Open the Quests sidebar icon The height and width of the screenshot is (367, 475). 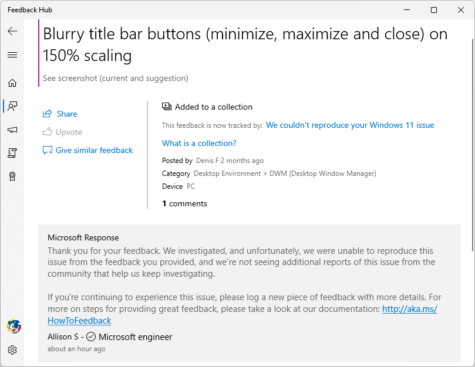[12, 153]
